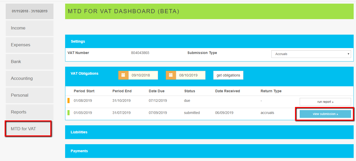Expand the Liabilities section
The height and width of the screenshot is (161, 356).
(x=209, y=132)
